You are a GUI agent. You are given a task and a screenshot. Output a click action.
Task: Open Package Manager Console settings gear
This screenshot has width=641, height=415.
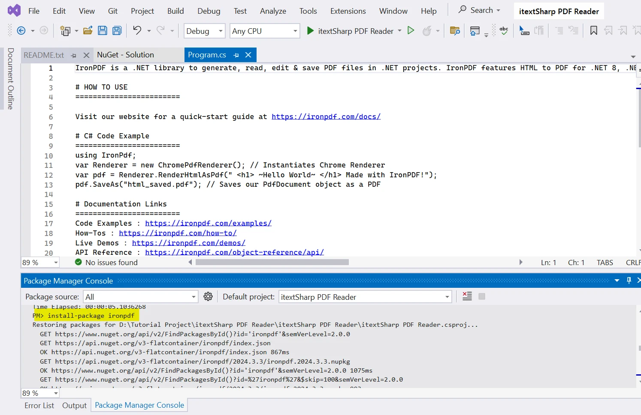208,296
